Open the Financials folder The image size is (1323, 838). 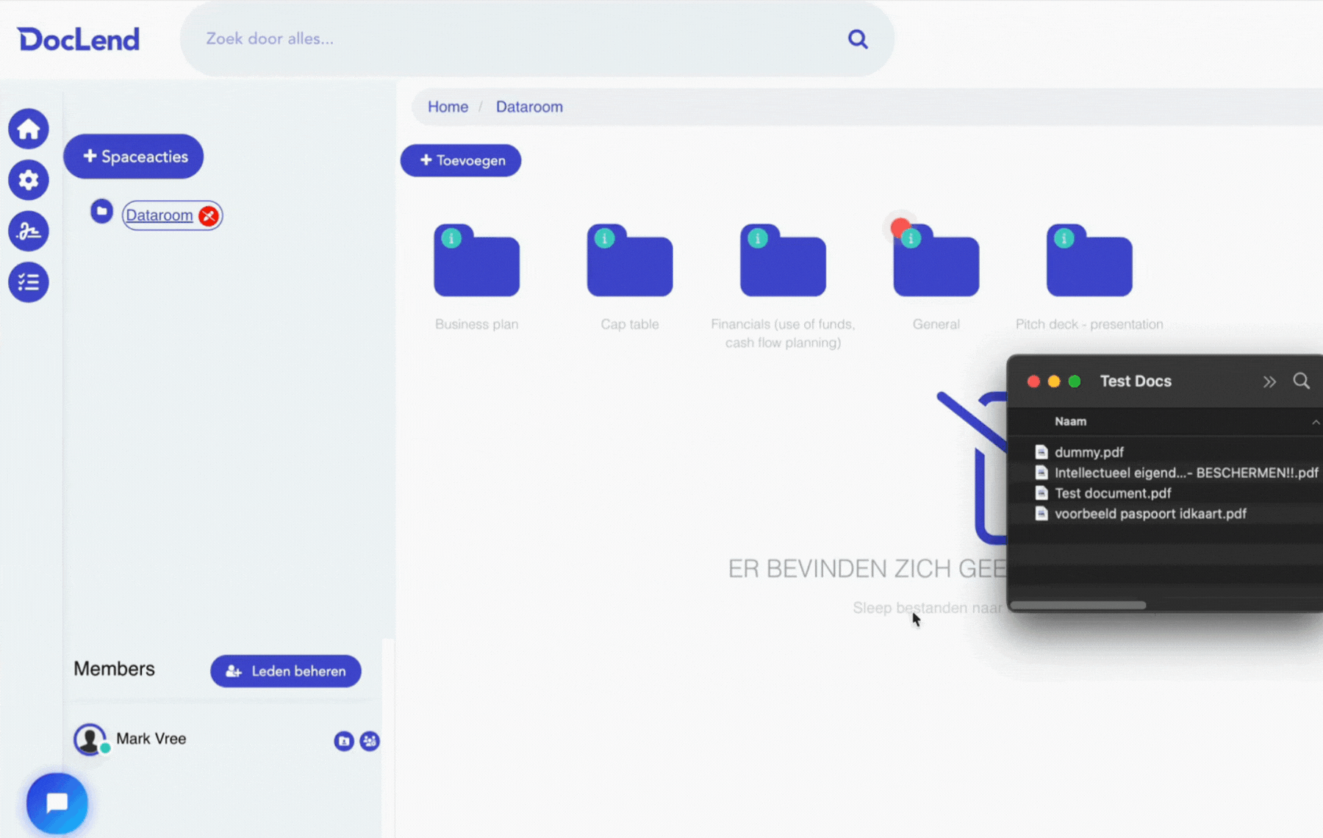(x=783, y=261)
